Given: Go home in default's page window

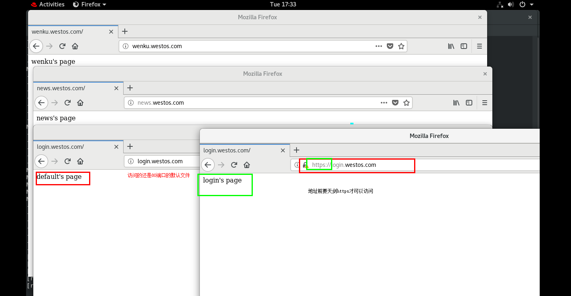Looking at the screenshot, I should coord(80,161).
